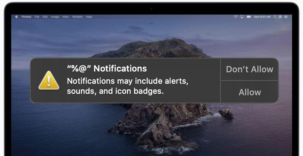Open the Edit menu
This screenshot has height=156, width=303.
coord(45,17)
